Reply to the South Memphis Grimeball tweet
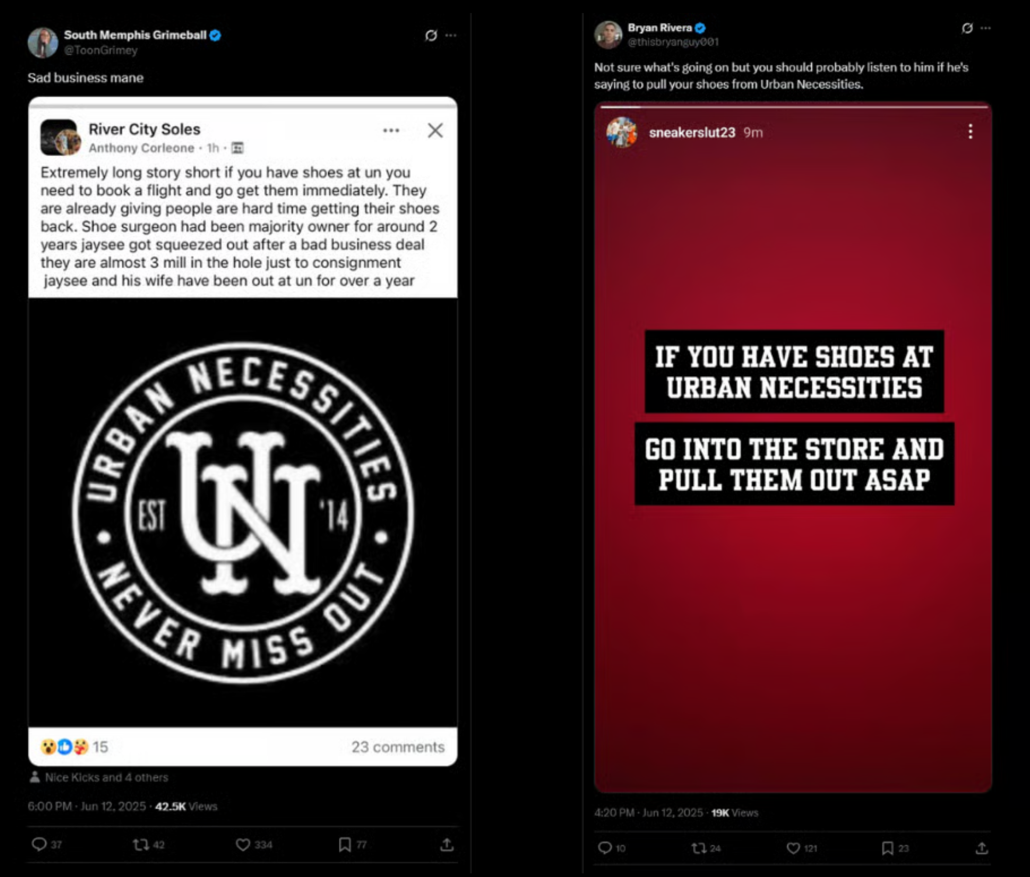1030x877 pixels. [39, 844]
